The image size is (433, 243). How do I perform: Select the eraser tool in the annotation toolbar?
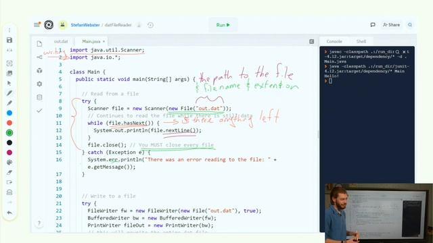tap(9, 173)
